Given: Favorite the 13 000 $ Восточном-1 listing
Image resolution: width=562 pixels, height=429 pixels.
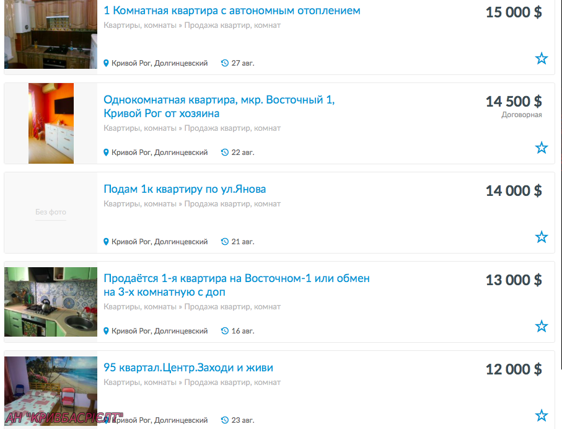Looking at the screenshot, I should pyautogui.click(x=541, y=326).
